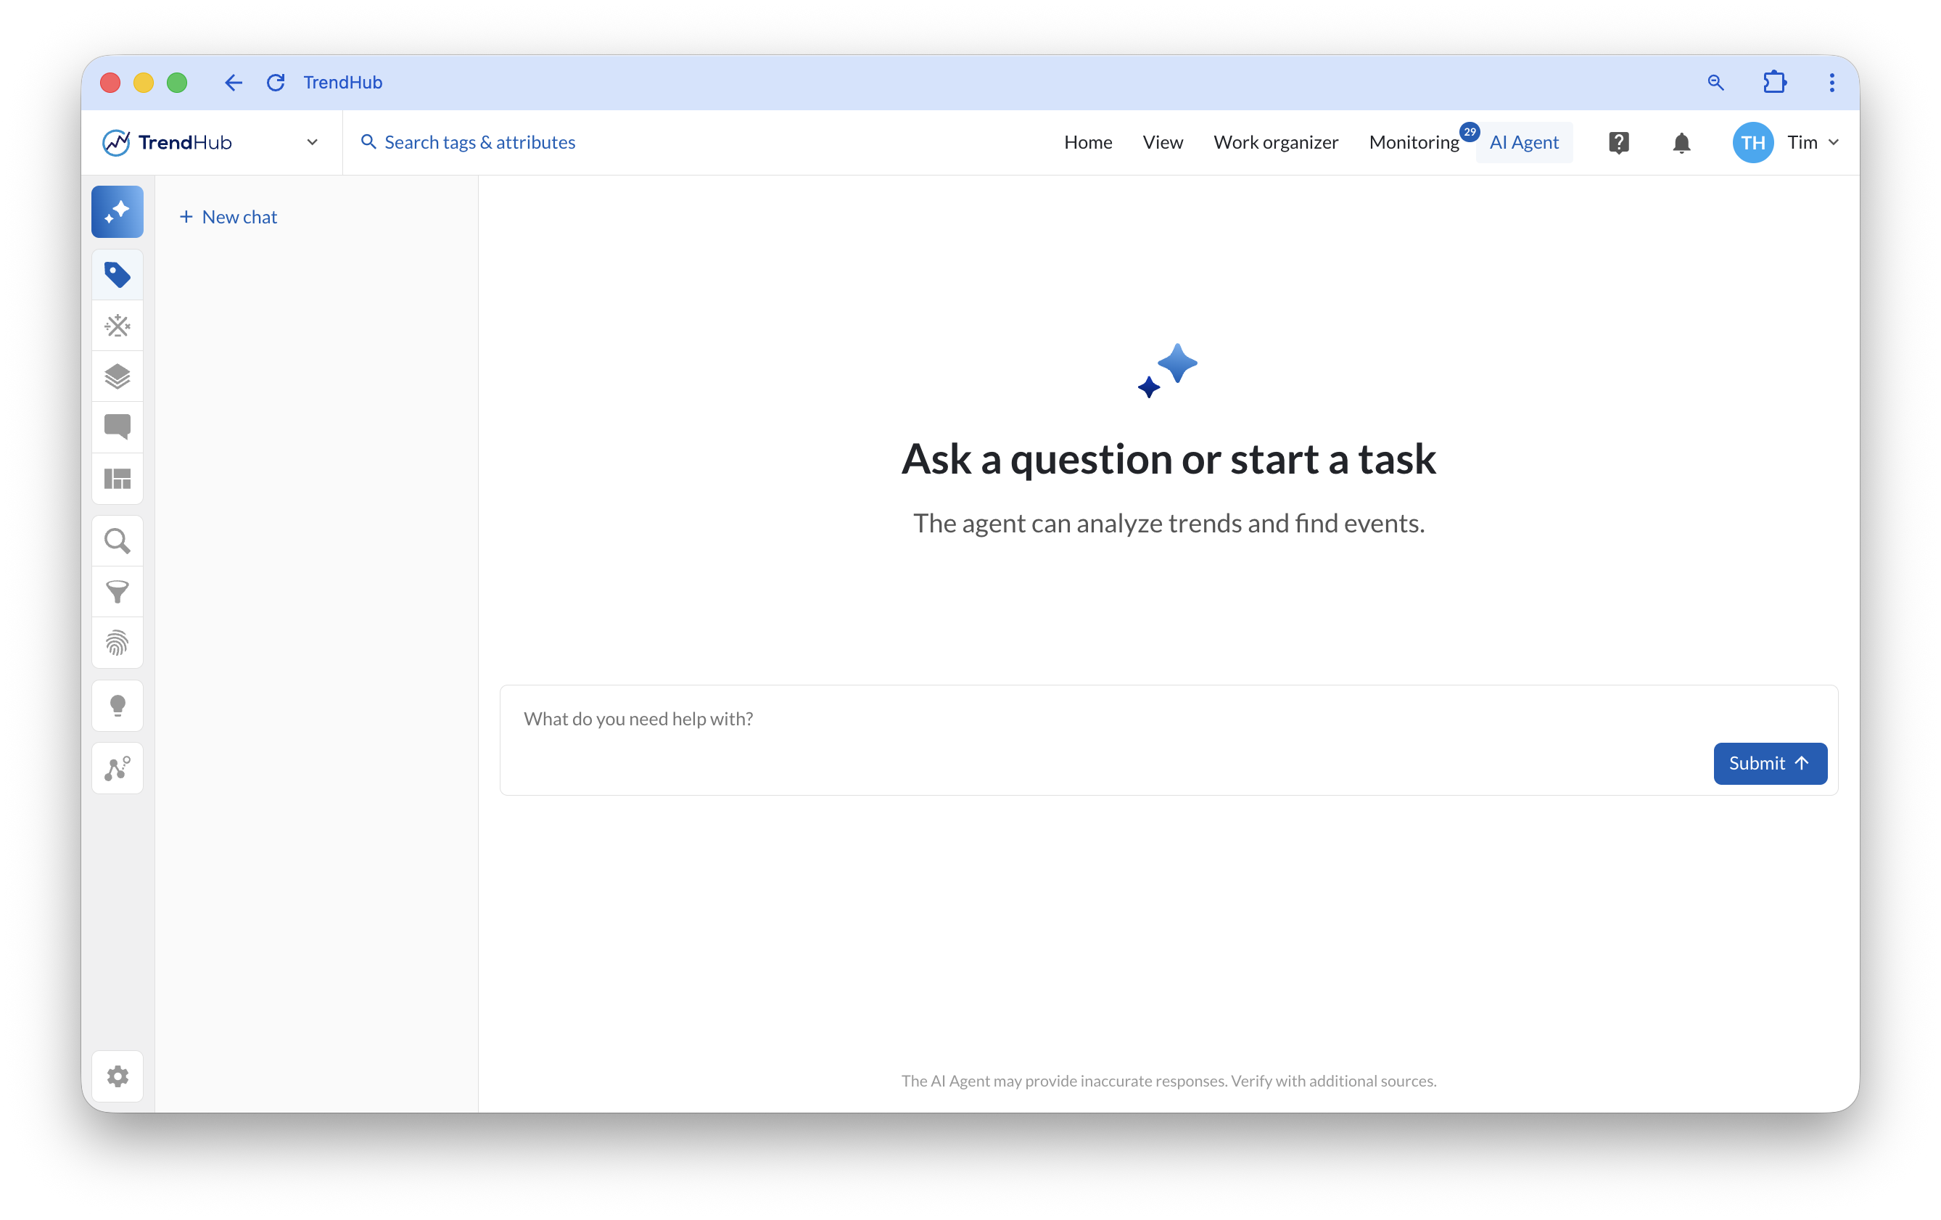Screen dimensions: 1941x1220
Task: Open the layers icon in the sidebar
Action: pos(117,376)
